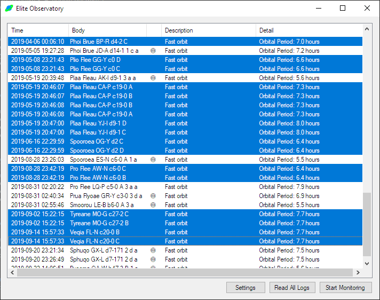Minimize the Elite Observatory window
Screen dimensions: 380x300
coord(319,8)
